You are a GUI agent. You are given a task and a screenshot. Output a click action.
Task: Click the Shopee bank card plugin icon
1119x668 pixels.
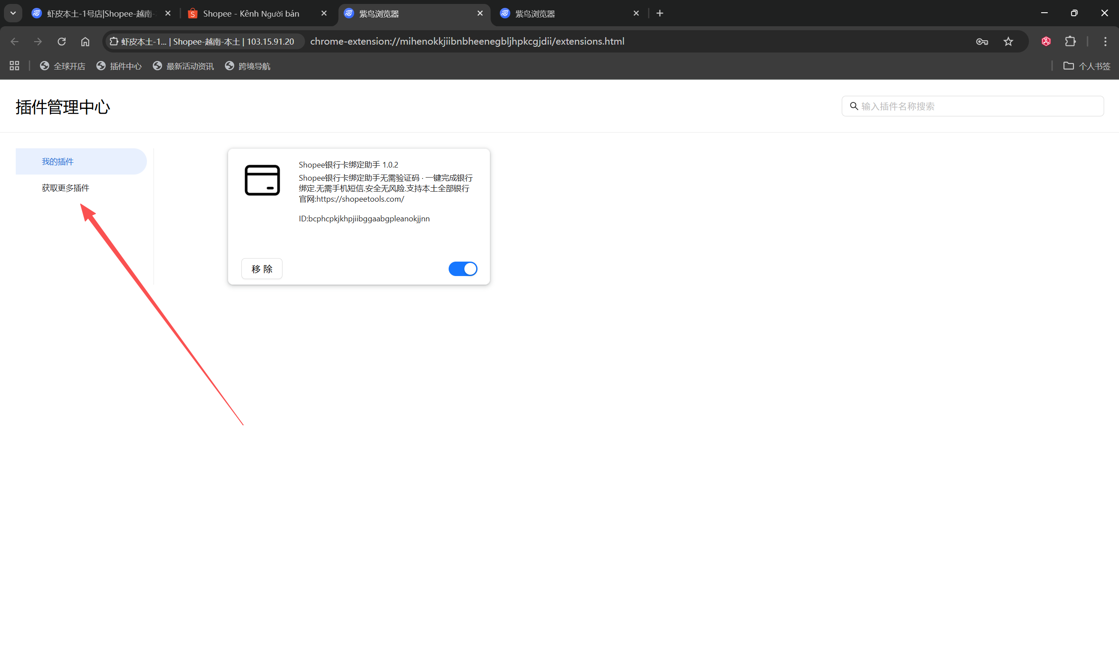262,180
